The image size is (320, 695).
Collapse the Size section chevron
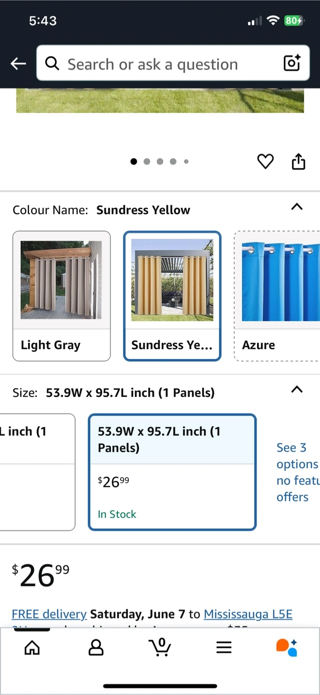coord(297,389)
